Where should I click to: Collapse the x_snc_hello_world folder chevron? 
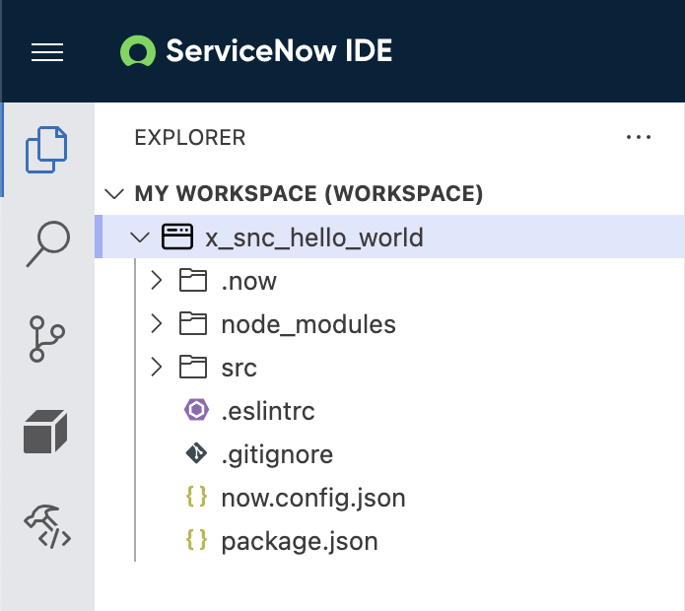tap(140, 238)
